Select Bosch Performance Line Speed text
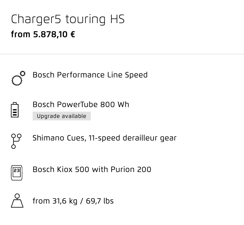The image size is (244, 225). (90, 75)
